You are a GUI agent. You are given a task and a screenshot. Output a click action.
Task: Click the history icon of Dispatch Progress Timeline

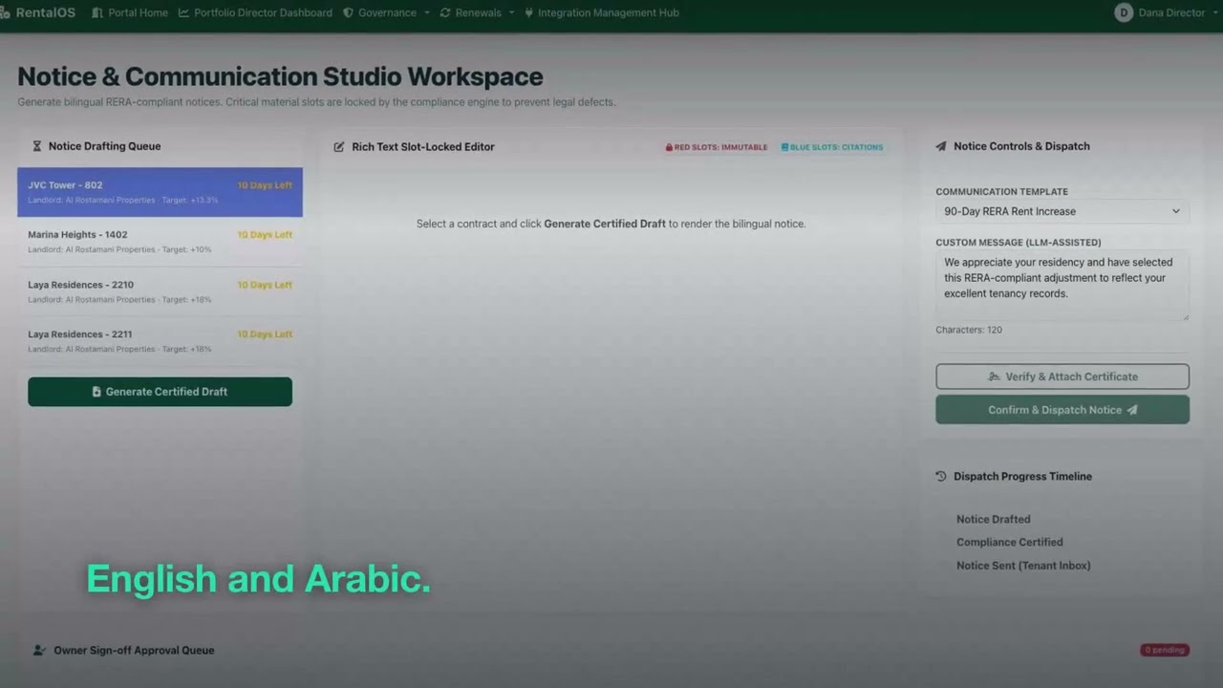coord(941,476)
